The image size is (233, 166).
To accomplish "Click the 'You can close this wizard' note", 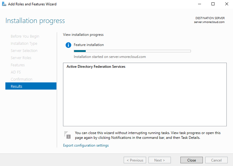I will (x=148, y=135).
